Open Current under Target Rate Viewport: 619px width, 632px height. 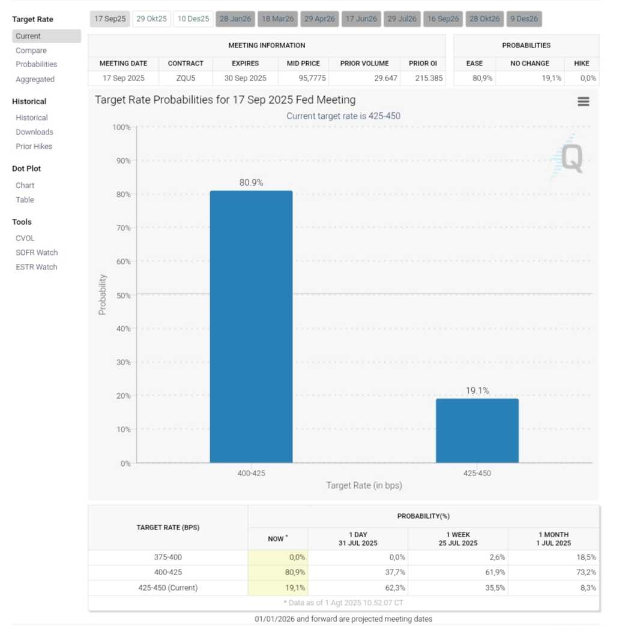(x=46, y=36)
